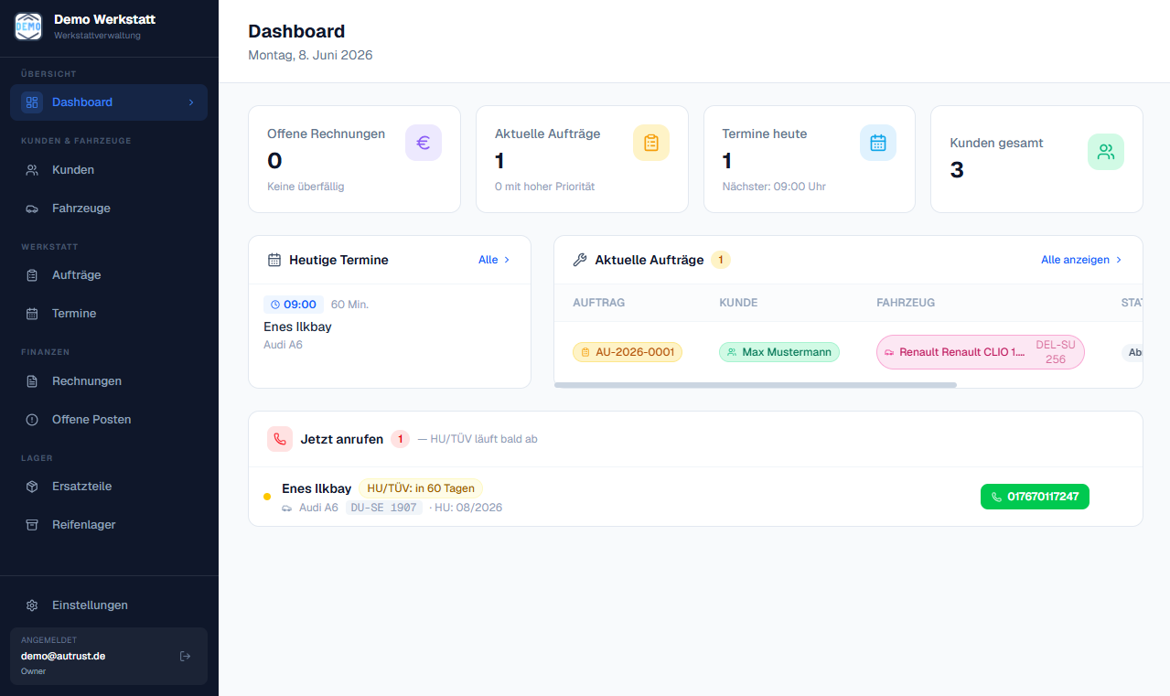Open Termine in the sidebar
1170x696 pixels.
click(x=109, y=314)
